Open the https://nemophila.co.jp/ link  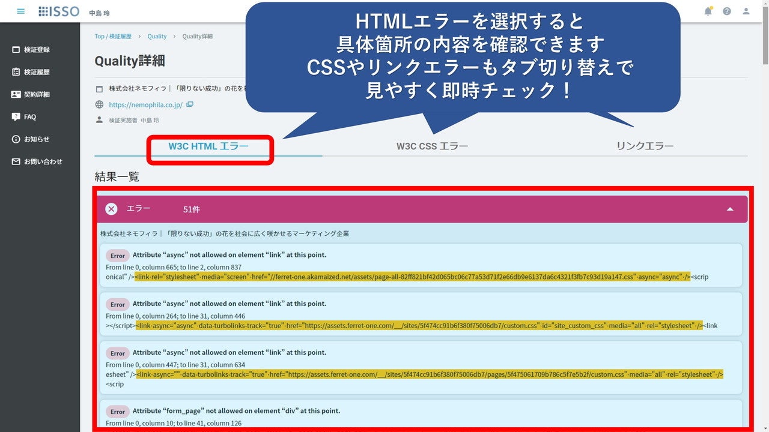pyautogui.click(x=146, y=104)
